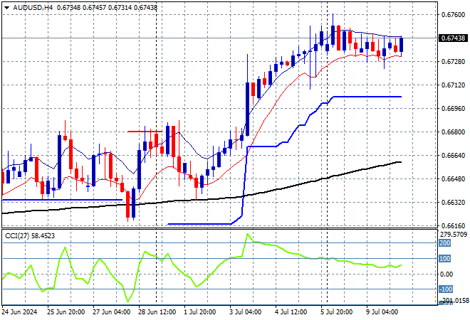Click the 0.66800 price axis label
470x320 pixels.
[x=453, y=132]
